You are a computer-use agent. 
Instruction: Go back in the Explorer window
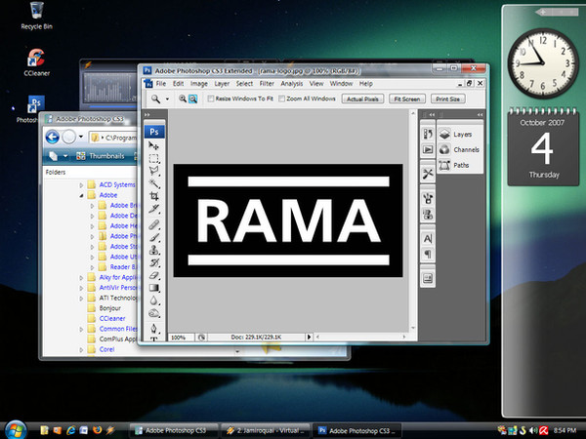[x=53, y=137]
